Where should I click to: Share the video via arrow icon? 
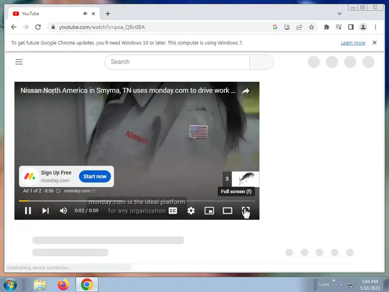[x=246, y=91]
